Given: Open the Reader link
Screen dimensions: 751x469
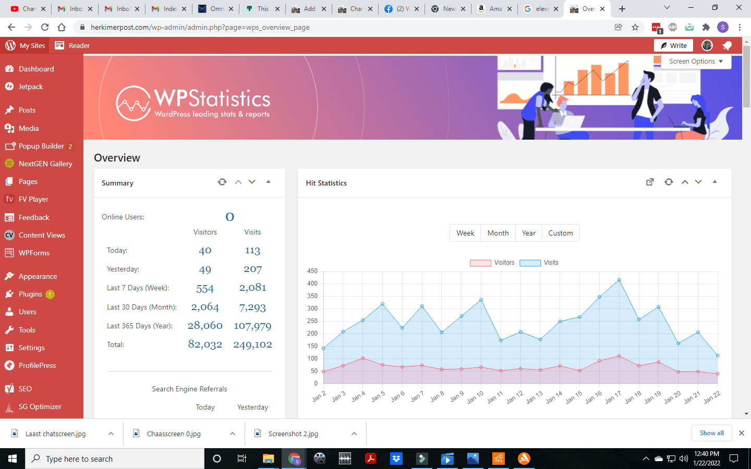Looking at the screenshot, I should (72, 45).
